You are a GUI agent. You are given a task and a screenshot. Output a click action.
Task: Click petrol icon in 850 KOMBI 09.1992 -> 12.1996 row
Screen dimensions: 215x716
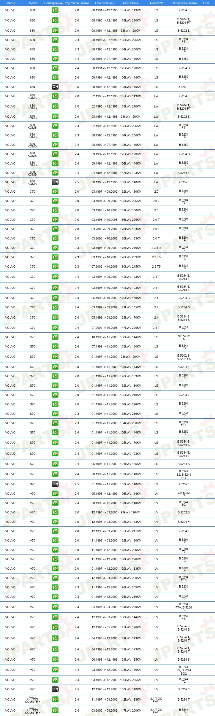pos(55,154)
